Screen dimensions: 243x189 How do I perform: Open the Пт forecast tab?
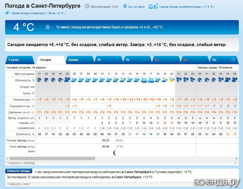pos(138,60)
